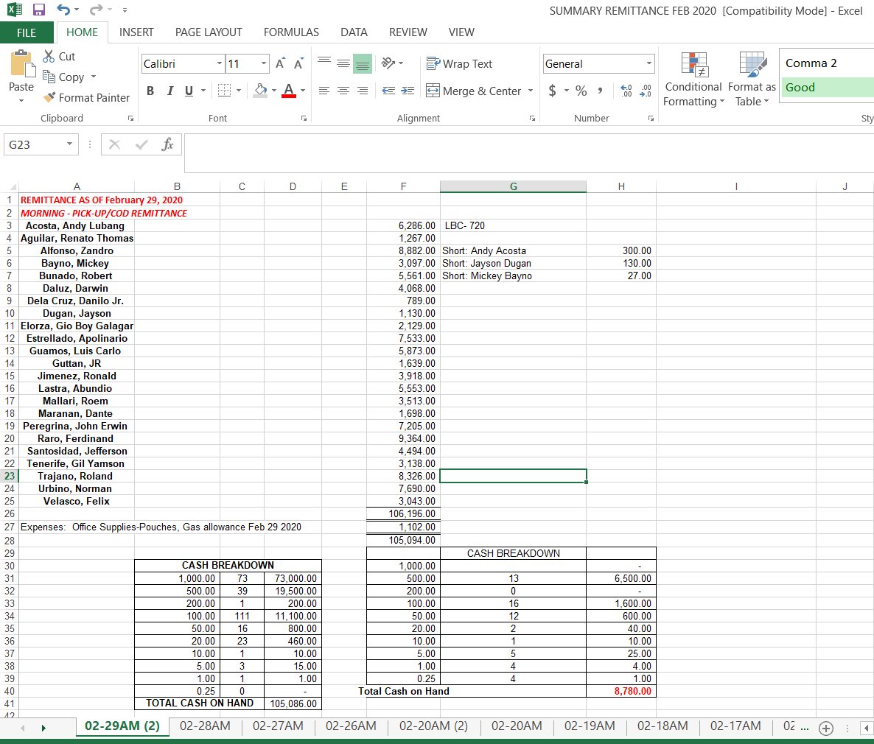This screenshot has width=874, height=744.
Task: Toggle the highlighted Bottom Align button
Action: point(363,63)
